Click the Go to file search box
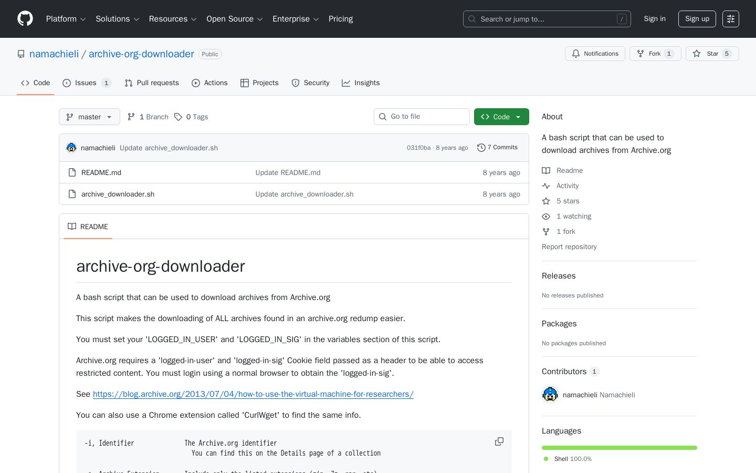This screenshot has height=473, width=756. (x=422, y=117)
